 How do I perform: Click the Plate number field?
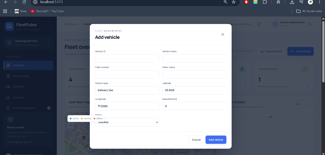tap(127, 75)
